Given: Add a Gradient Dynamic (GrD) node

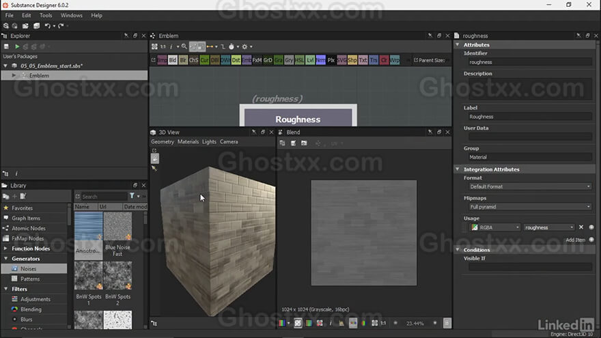Looking at the screenshot, I should click(268, 60).
